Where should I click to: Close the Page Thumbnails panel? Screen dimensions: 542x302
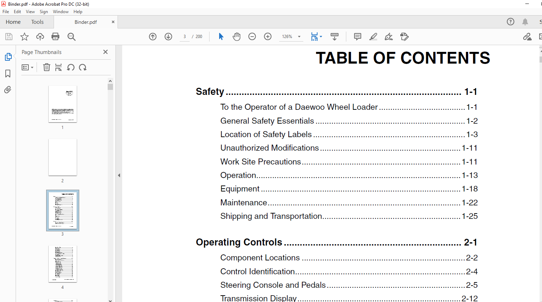[105, 52]
